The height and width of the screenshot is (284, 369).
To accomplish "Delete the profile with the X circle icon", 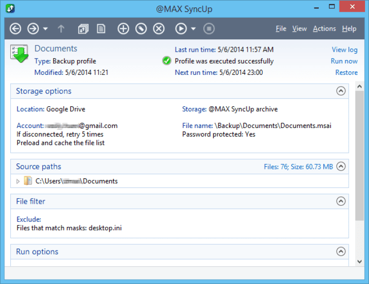I will pyautogui.click(x=159, y=29).
